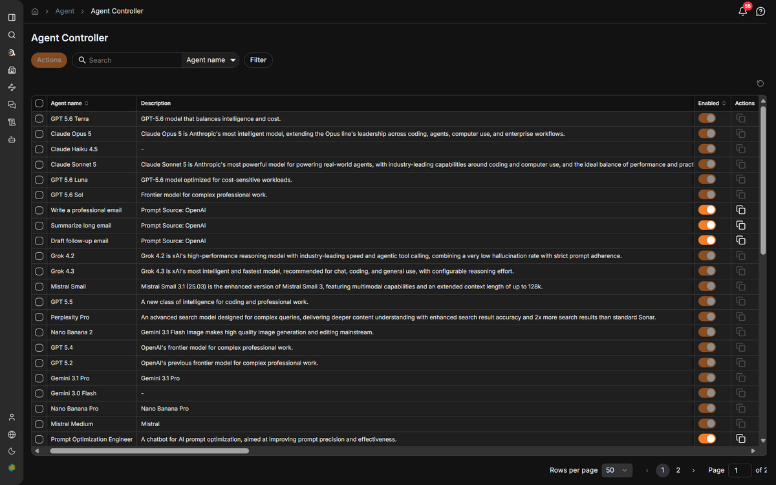Open the Filter button
This screenshot has height=485, width=776.
tap(258, 60)
